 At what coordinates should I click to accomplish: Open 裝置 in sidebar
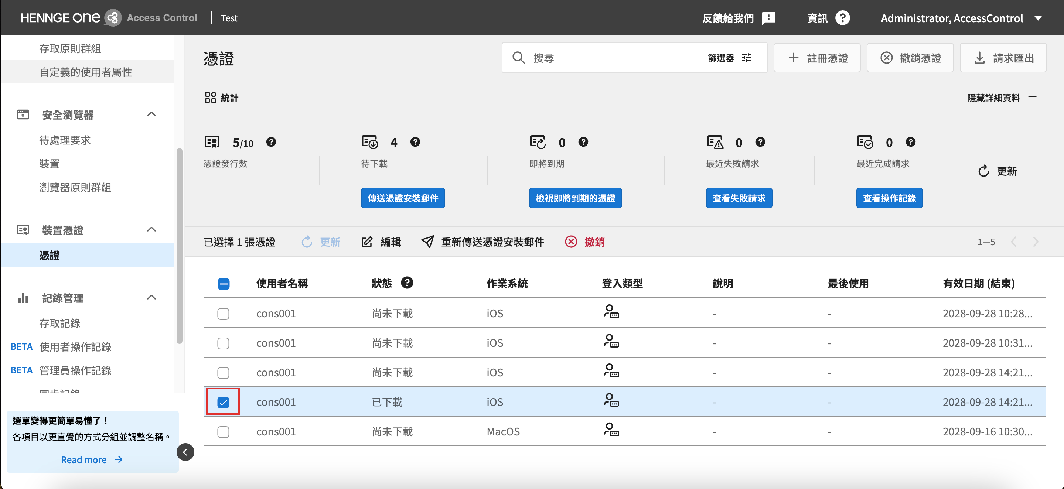(x=50, y=164)
